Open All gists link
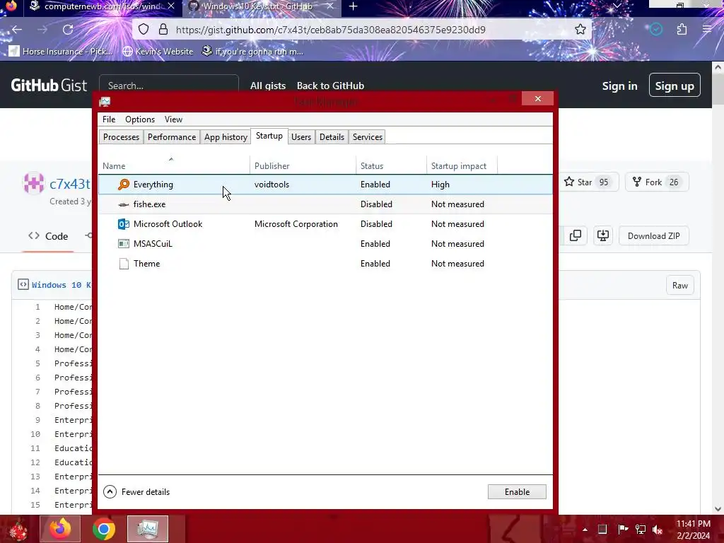724x543 pixels. pyautogui.click(x=268, y=86)
